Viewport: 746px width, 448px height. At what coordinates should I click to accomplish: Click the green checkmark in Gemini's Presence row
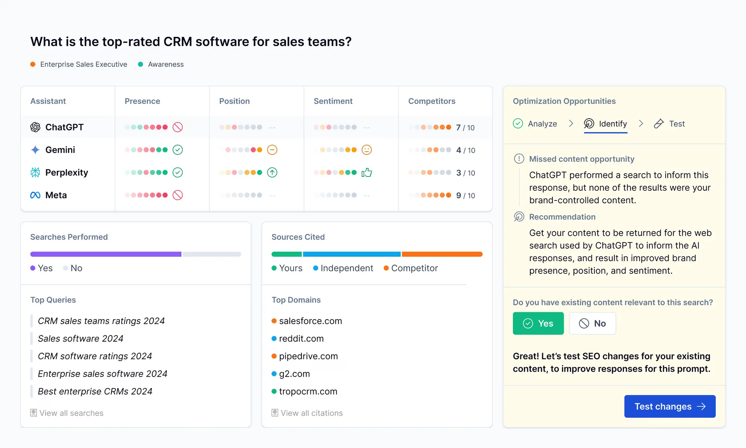[178, 150]
